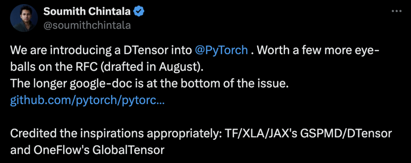Click the word "appropriately" in the tweet
The image size is (411, 163).
point(185,134)
